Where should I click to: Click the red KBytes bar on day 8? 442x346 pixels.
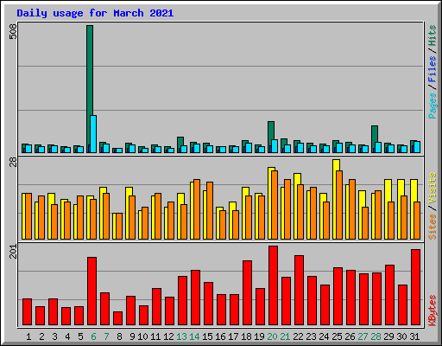click(117, 318)
